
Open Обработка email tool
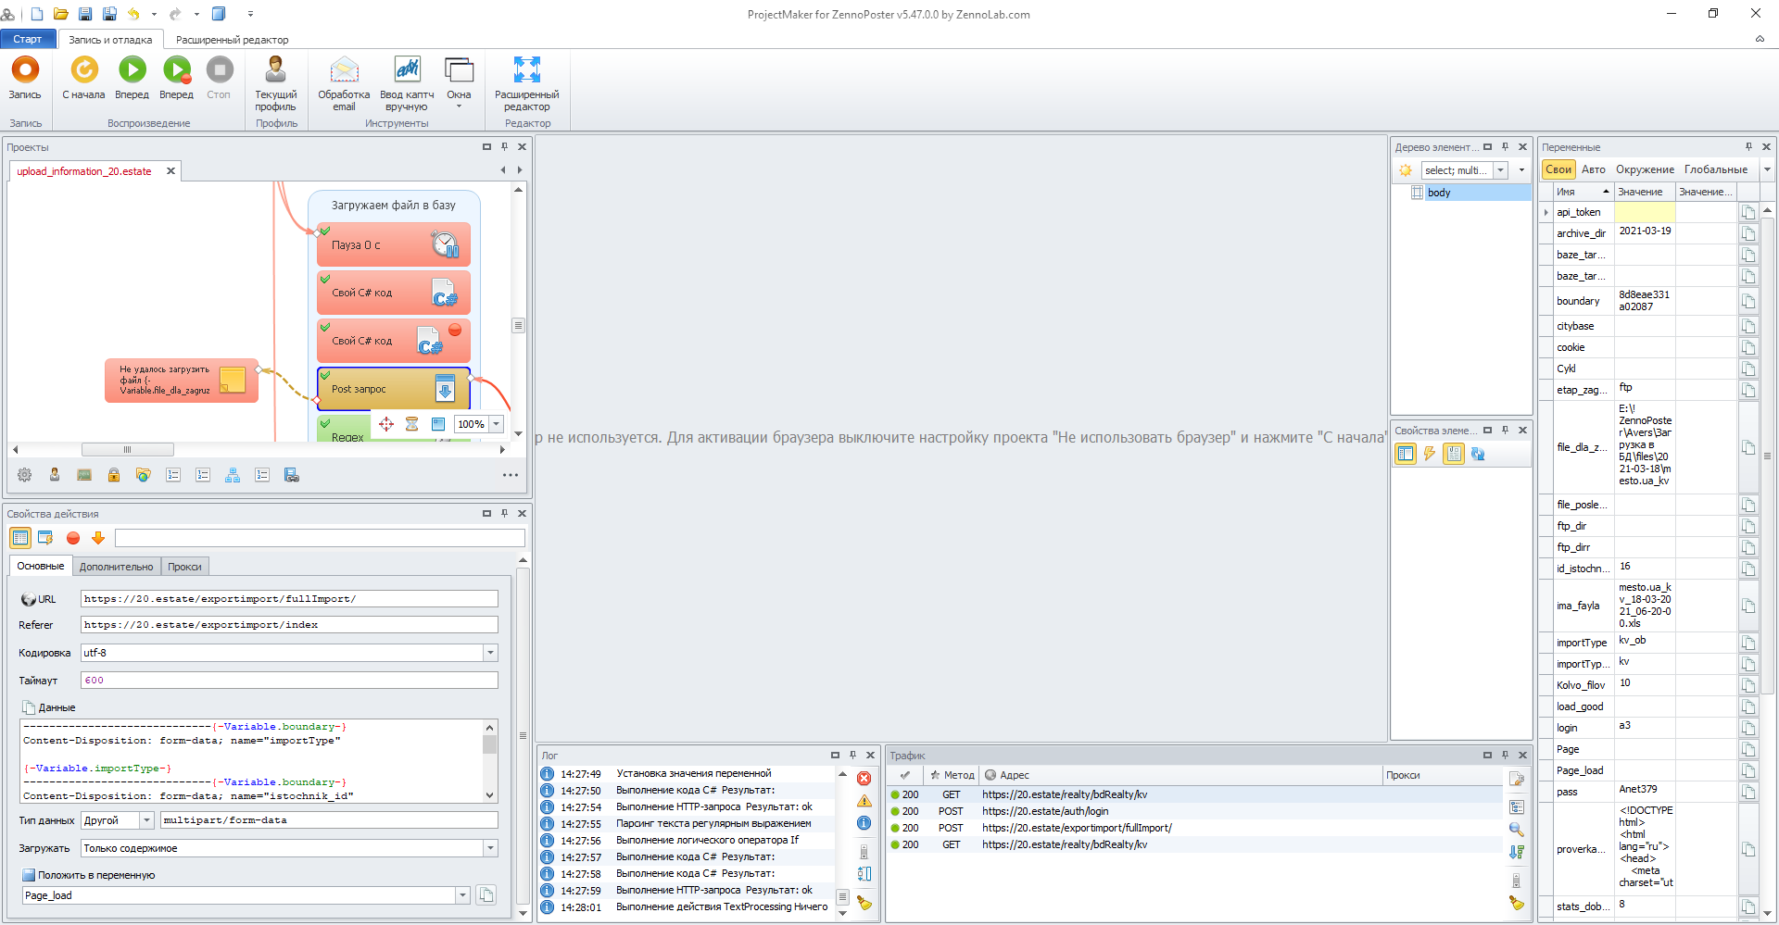344,83
